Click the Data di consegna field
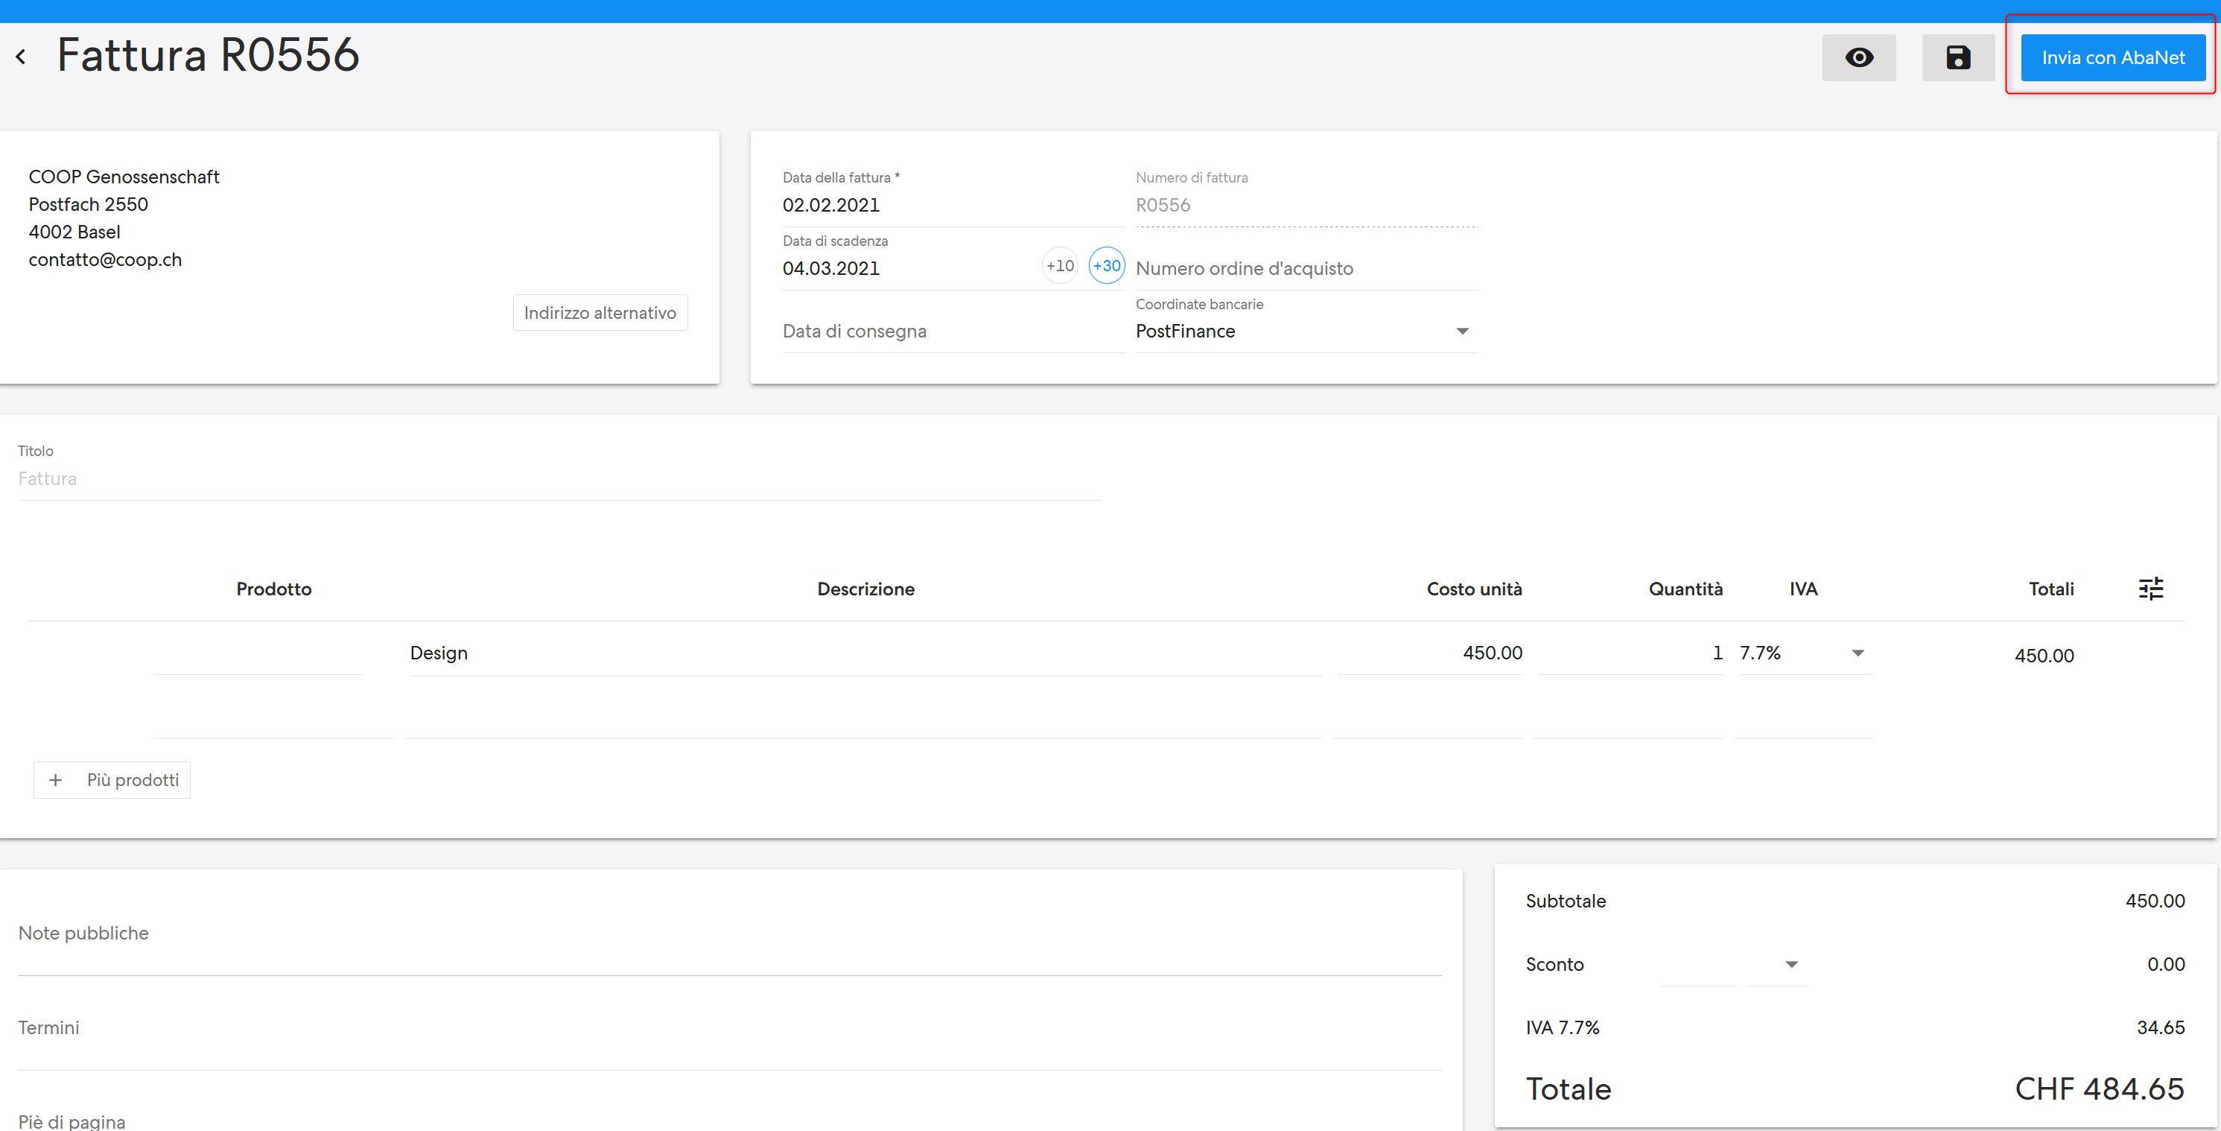Screen dimensions: 2221x1131 coord(953,332)
